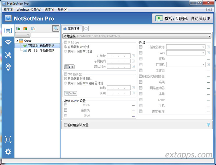The width and height of the screenshot is (216, 165).
Task: Enable the IP & 网关 checkbox
Action: [x=65, y=42]
